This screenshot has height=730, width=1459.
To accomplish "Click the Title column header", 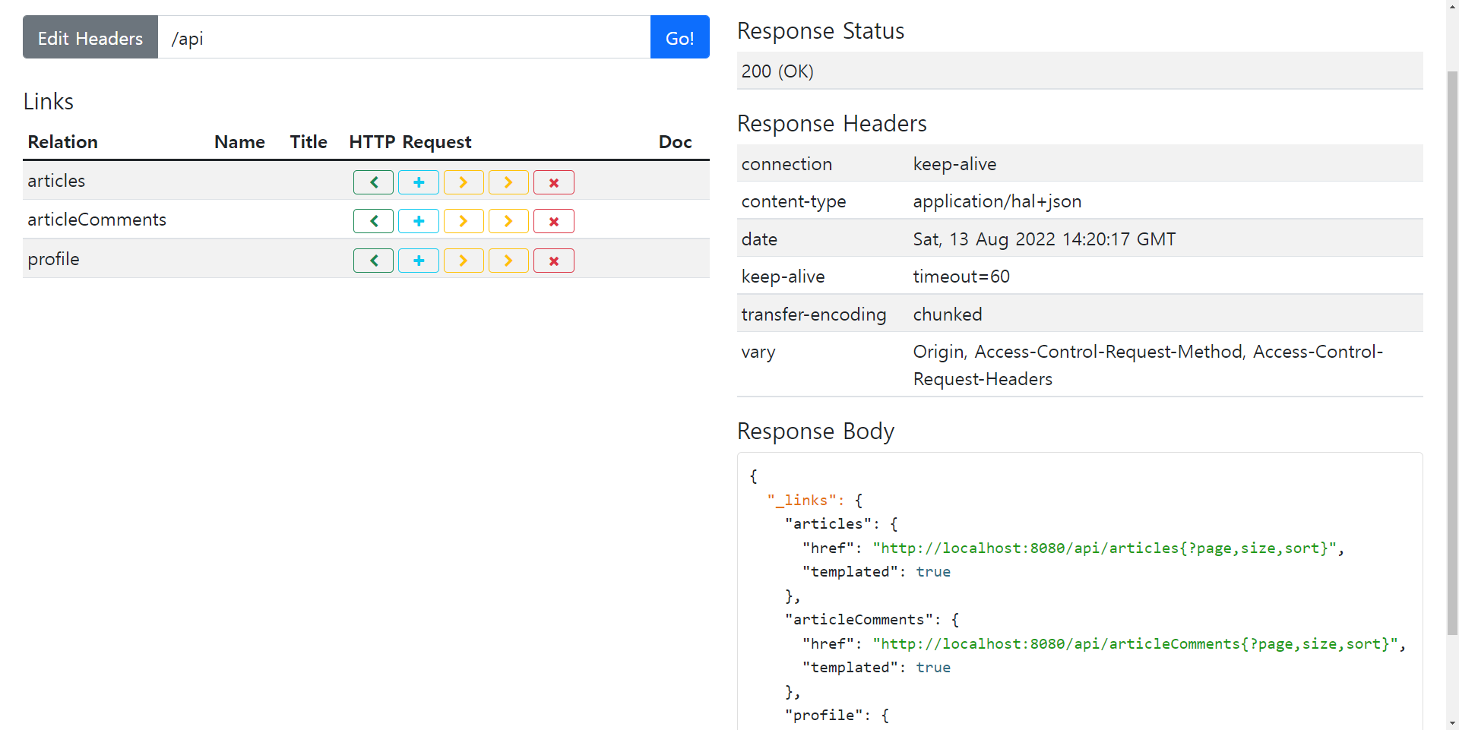I will (x=309, y=142).
